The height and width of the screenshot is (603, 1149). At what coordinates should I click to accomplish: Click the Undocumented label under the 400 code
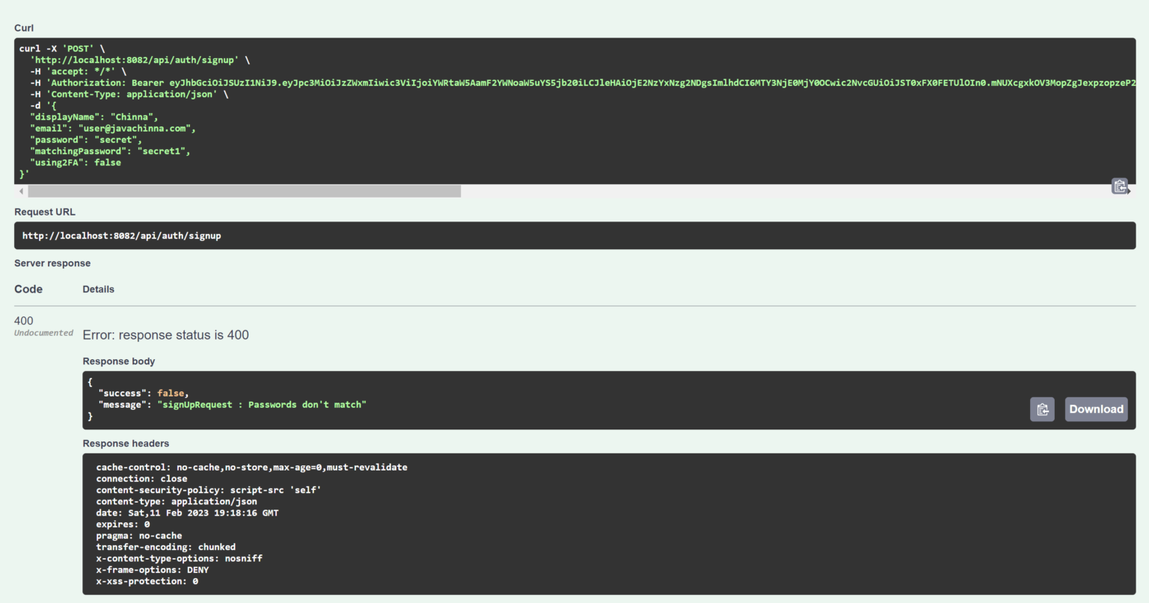point(43,333)
